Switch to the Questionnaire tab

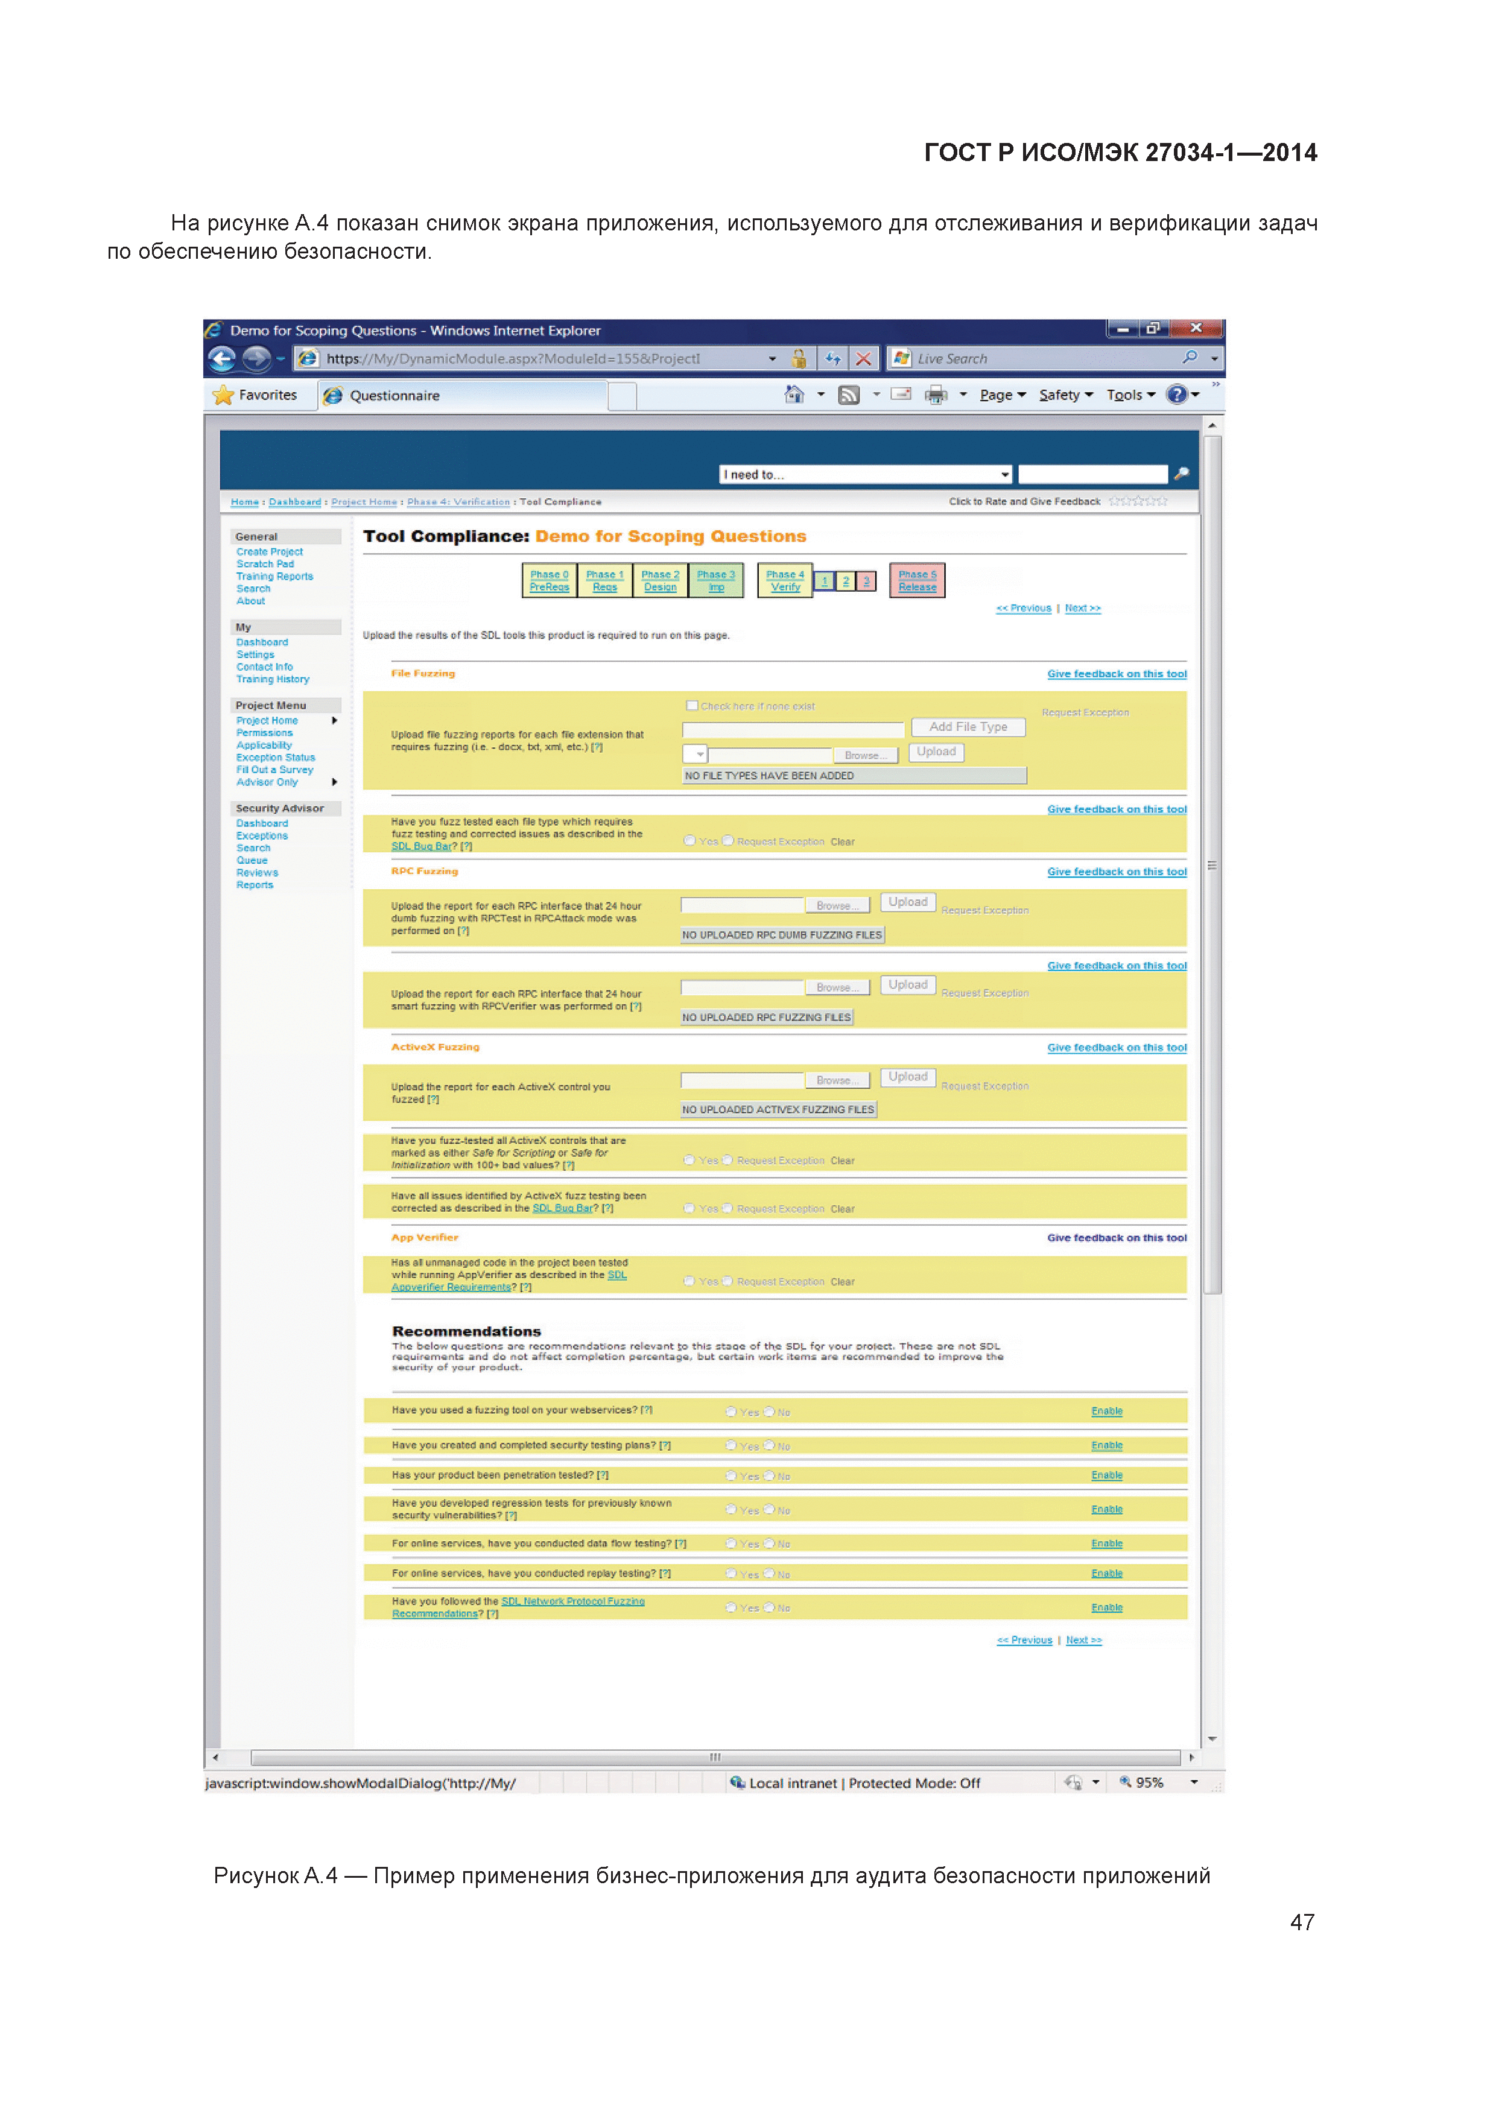click(x=464, y=395)
